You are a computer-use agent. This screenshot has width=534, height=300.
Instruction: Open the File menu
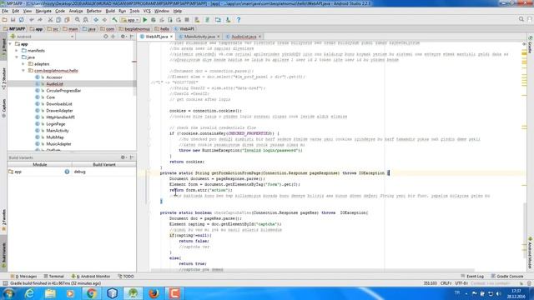click(x=5, y=11)
